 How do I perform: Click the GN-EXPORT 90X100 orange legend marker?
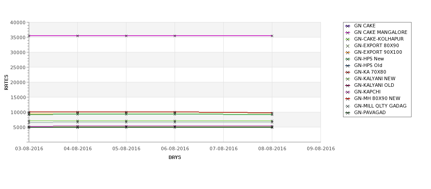tap(347, 52)
